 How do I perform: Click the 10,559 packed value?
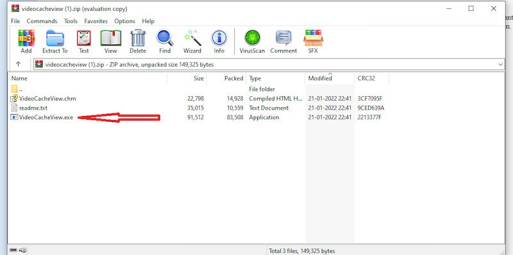tap(235, 108)
